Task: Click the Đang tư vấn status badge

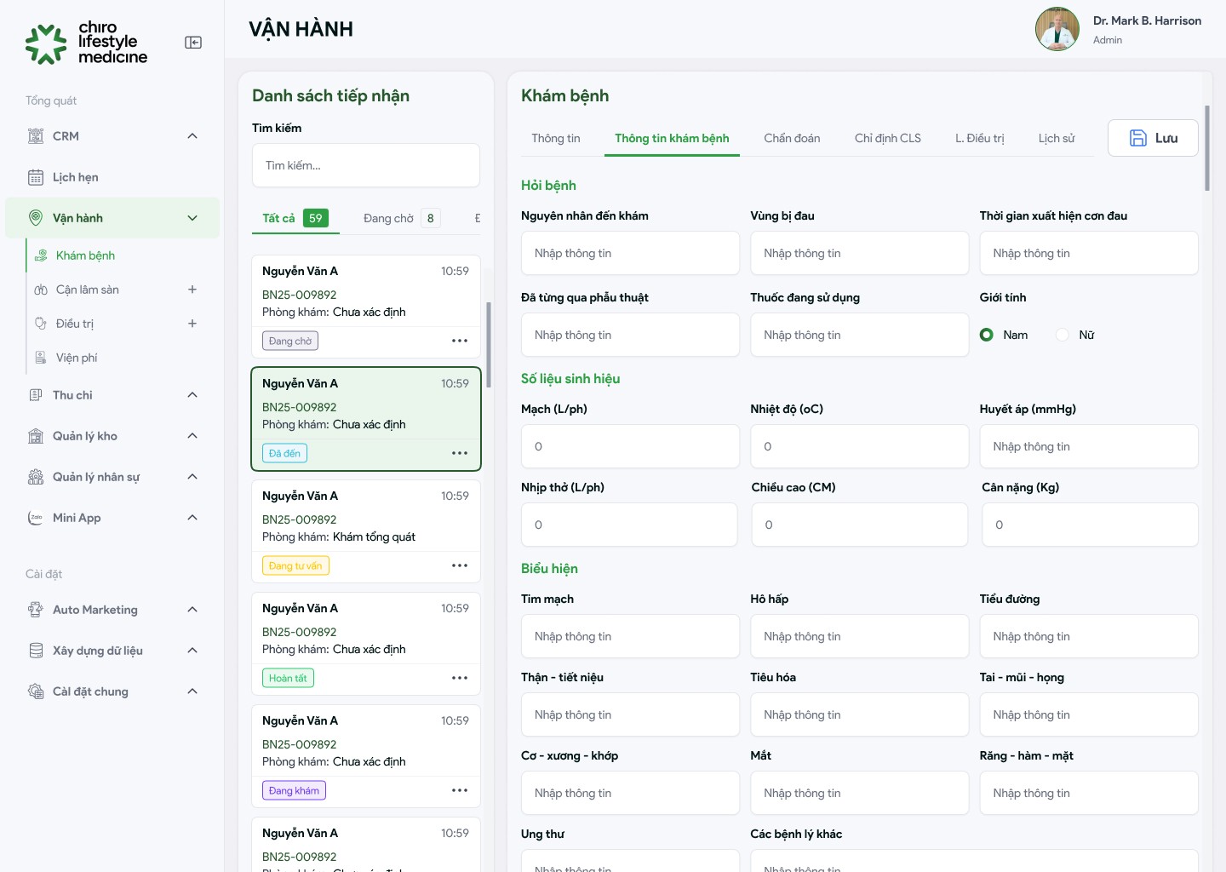Action: (295, 565)
